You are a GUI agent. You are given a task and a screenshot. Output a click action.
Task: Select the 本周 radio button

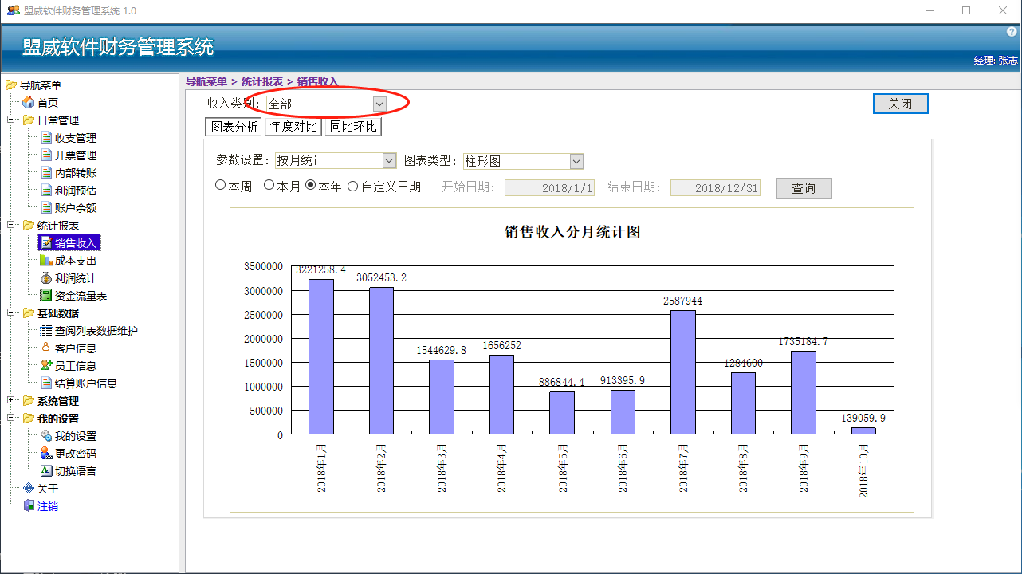pyautogui.click(x=221, y=185)
